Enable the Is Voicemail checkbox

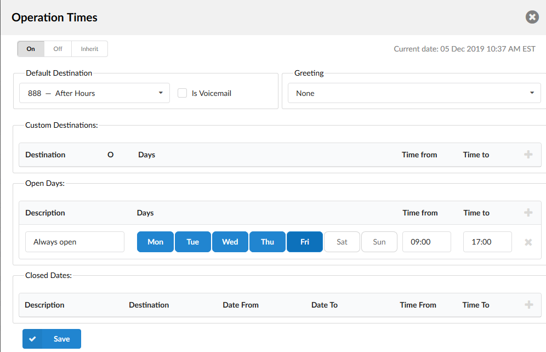click(183, 93)
